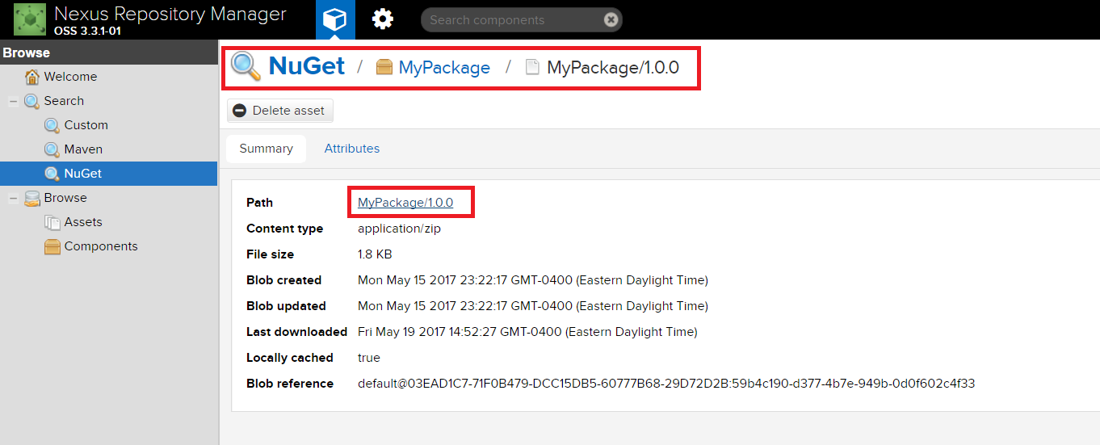Open the Browse cube icon in header
The height and width of the screenshot is (445, 1100).
point(334,19)
